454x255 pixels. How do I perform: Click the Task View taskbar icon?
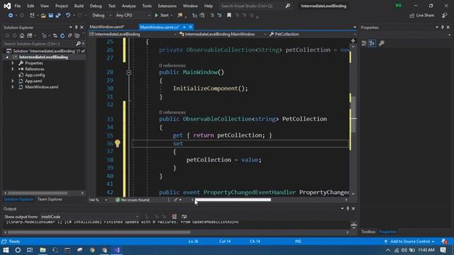tap(30, 250)
